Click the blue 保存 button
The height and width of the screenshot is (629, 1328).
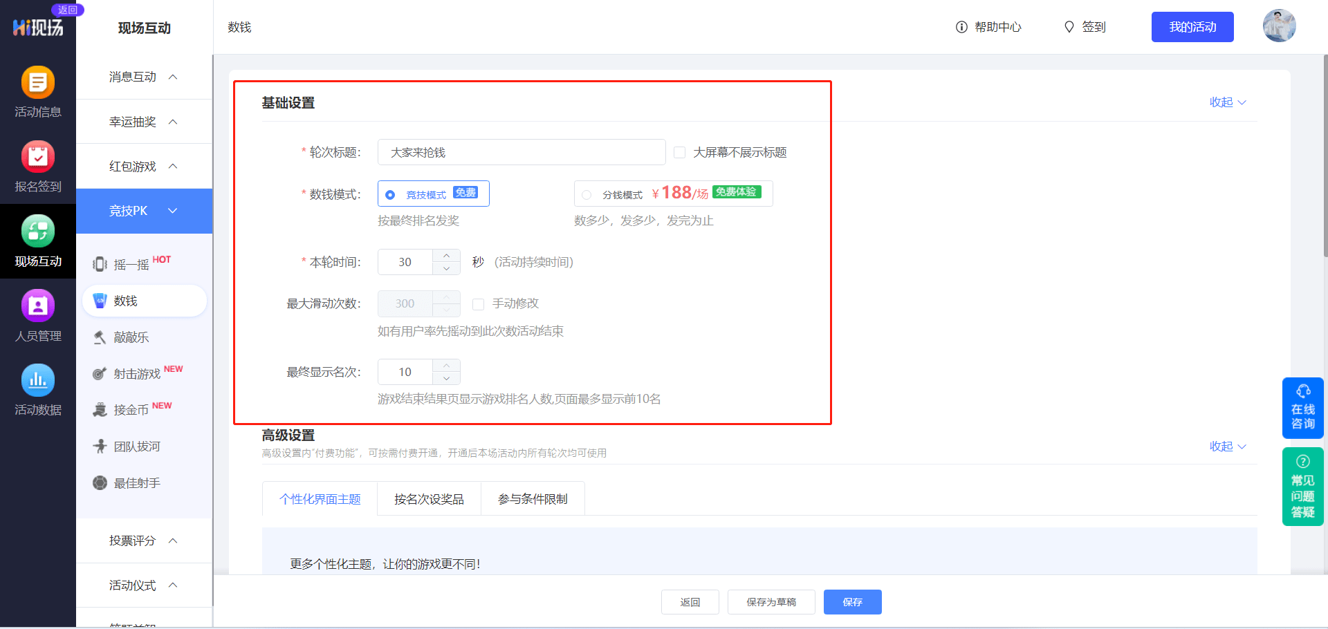pyautogui.click(x=852, y=602)
